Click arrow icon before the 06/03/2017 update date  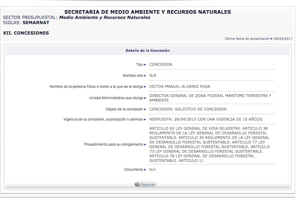(272, 38)
